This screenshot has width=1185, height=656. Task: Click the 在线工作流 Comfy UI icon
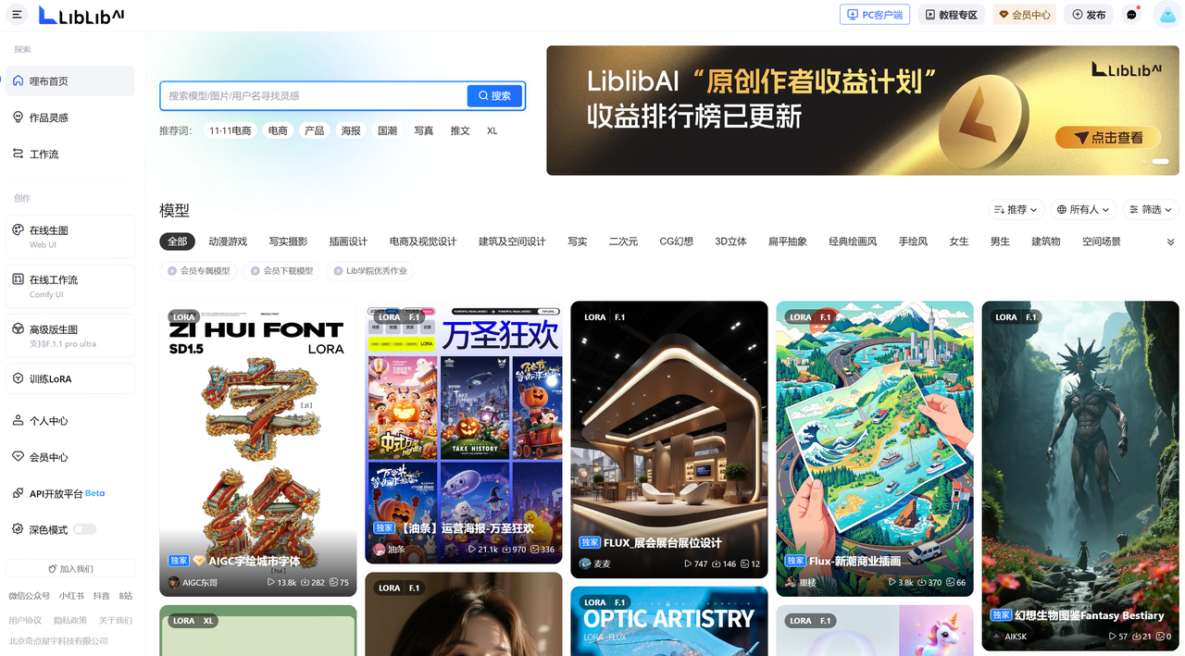(19, 279)
